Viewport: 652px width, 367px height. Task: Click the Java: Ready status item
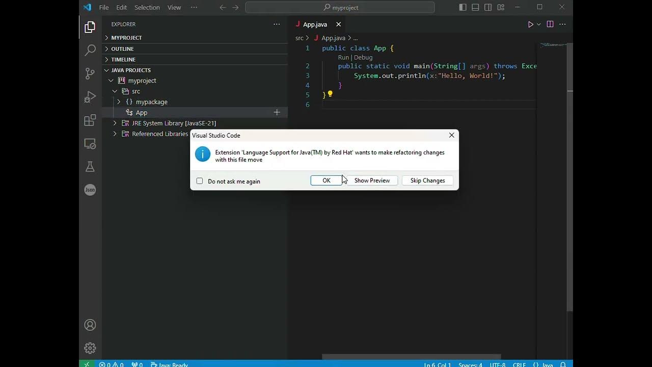(170, 364)
